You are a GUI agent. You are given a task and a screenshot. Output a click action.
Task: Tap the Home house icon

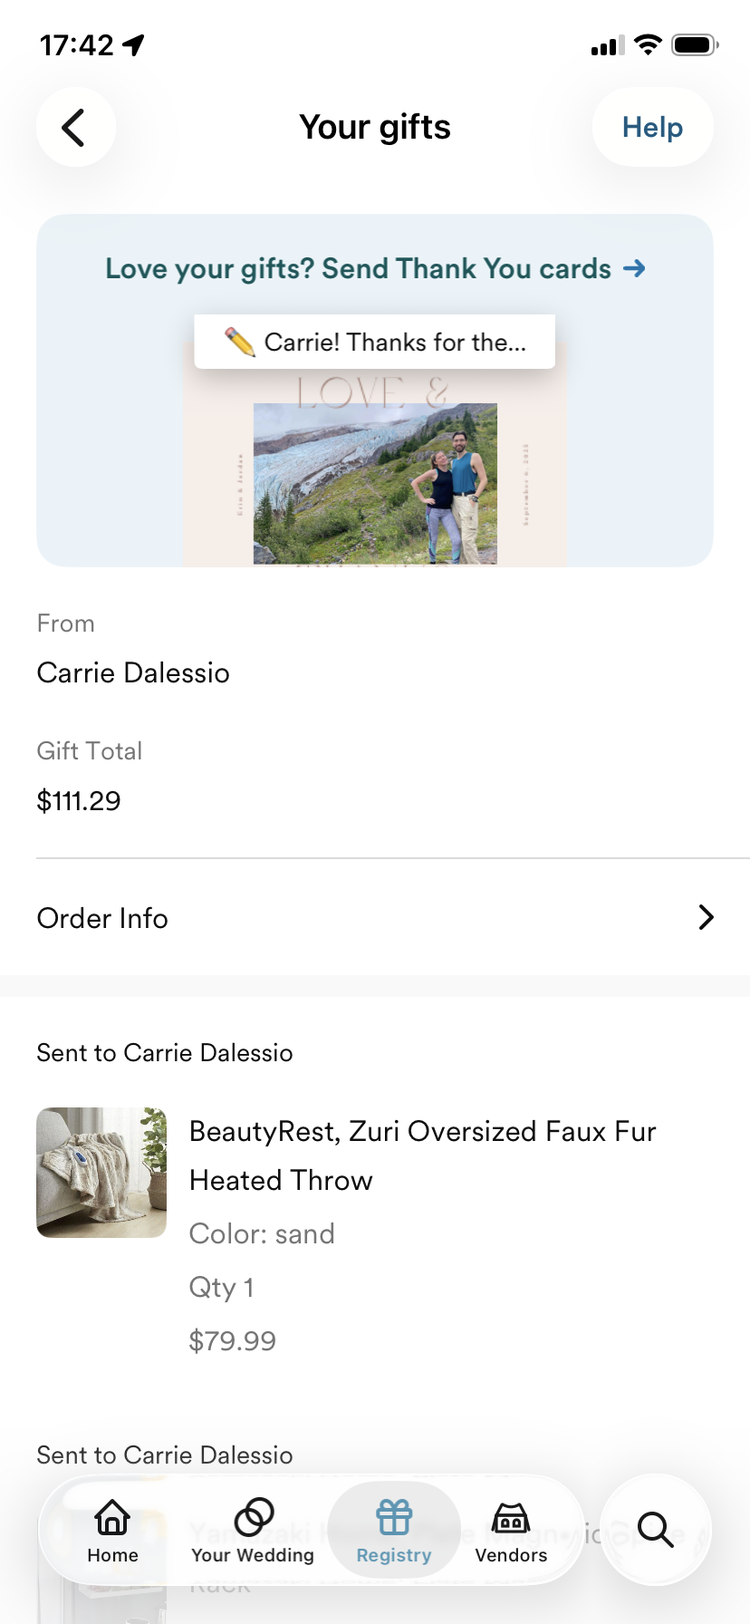click(x=112, y=1516)
